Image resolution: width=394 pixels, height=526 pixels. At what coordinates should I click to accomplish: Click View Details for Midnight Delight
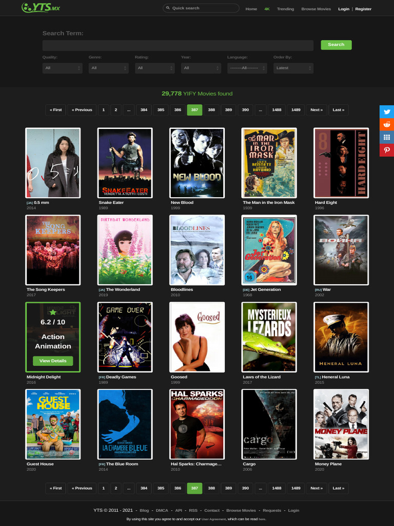coord(53,361)
